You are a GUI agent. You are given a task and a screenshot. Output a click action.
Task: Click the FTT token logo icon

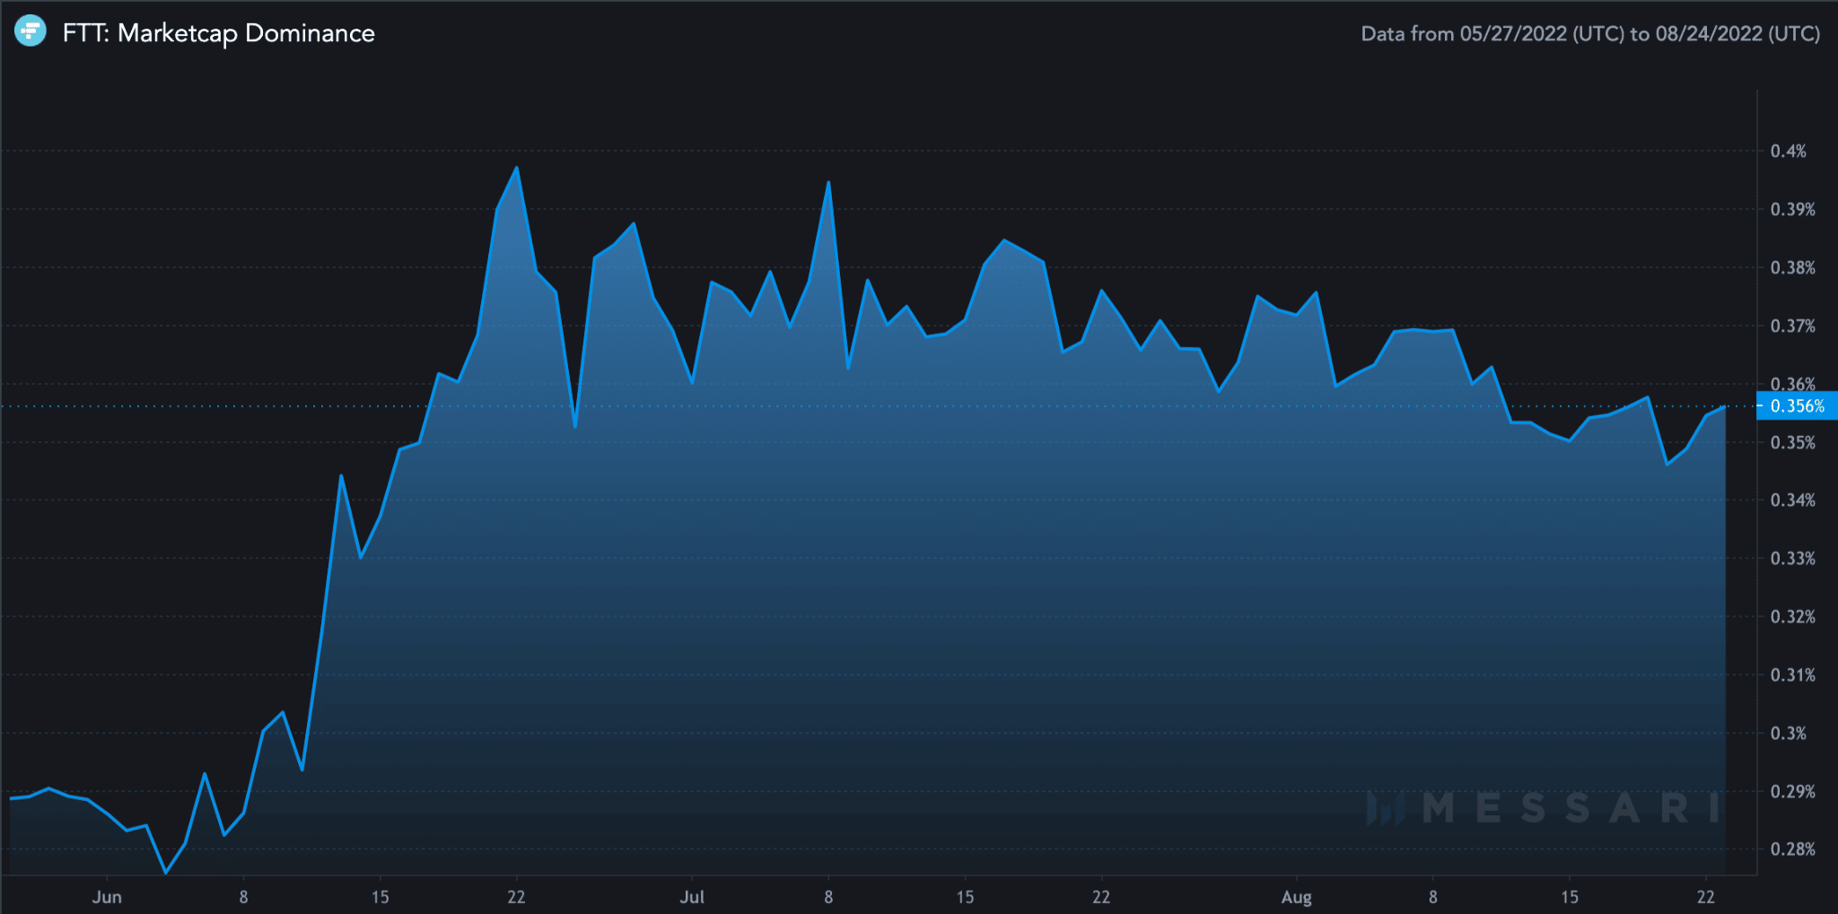(31, 31)
